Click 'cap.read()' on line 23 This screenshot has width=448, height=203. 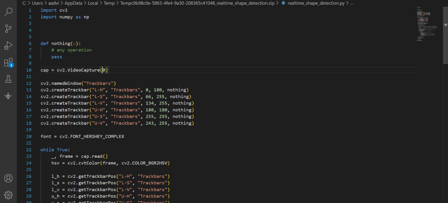94,156
